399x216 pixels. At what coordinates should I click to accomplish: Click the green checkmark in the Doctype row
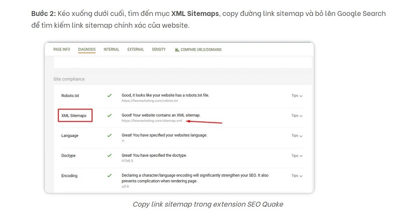click(x=109, y=155)
